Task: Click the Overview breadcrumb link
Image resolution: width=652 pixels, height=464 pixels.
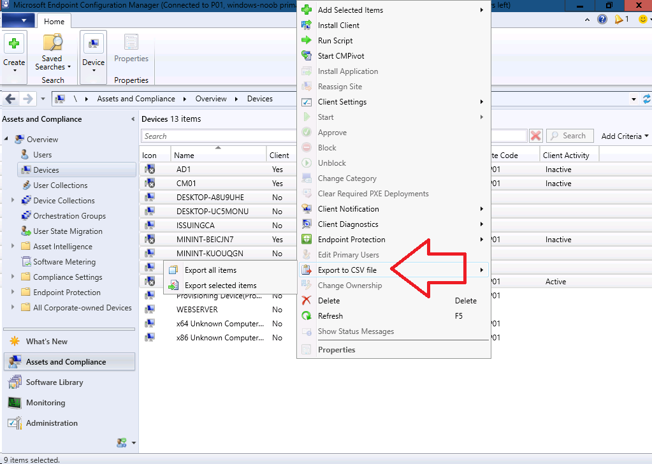Action: pyautogui.click(x=211, y=99)
